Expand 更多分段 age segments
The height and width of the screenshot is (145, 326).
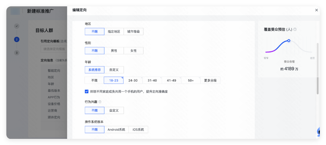[210, 80]
